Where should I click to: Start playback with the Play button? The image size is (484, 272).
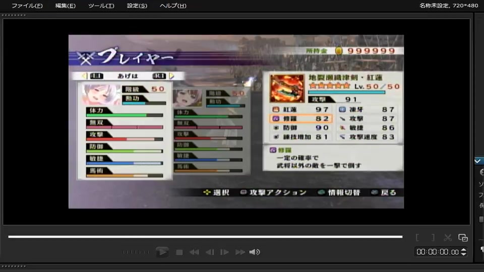coord(162,252)
